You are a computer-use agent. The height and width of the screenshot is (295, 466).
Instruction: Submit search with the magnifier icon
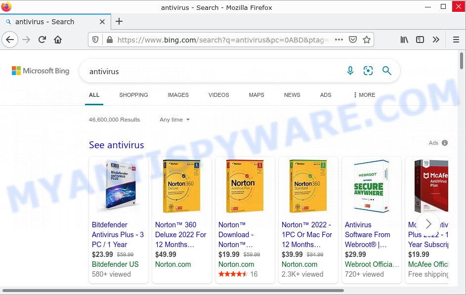386,71
